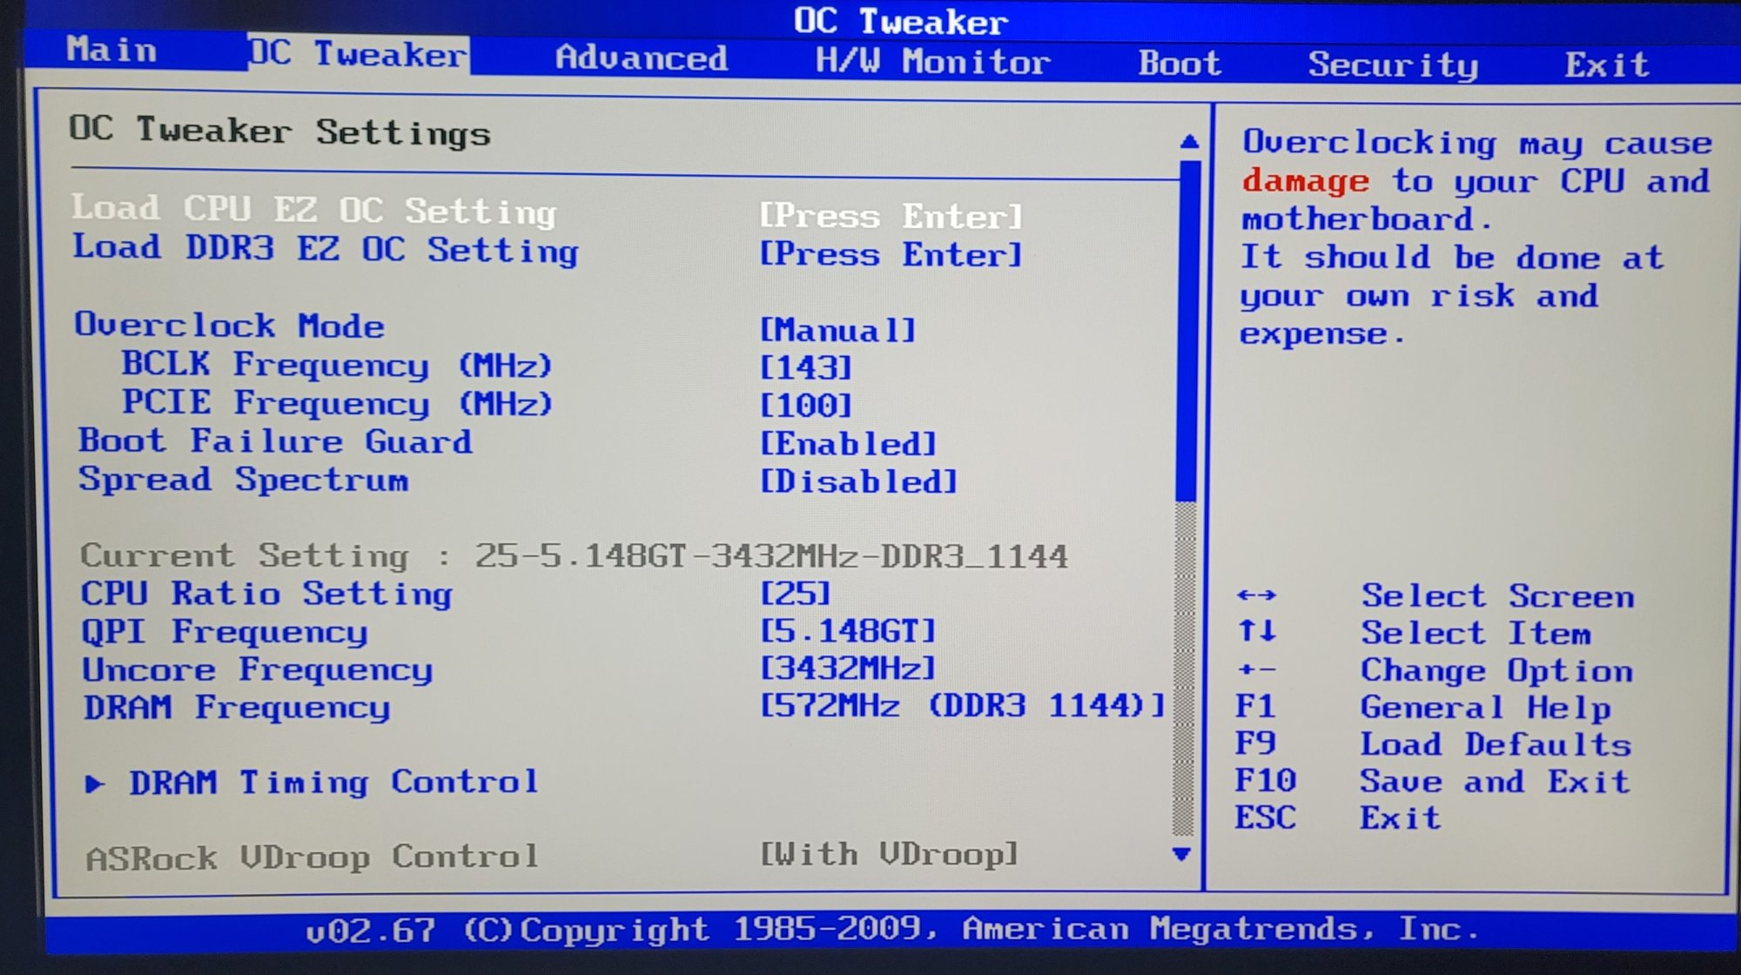Click the up-down arrows Select Item icon
The width and height of the screenshot is (1741, 975).
point(1256,631)
